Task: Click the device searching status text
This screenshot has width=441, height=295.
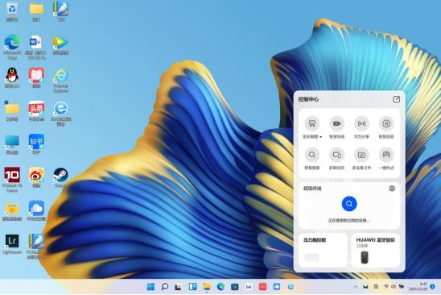Action: click(x=348, y=220)
